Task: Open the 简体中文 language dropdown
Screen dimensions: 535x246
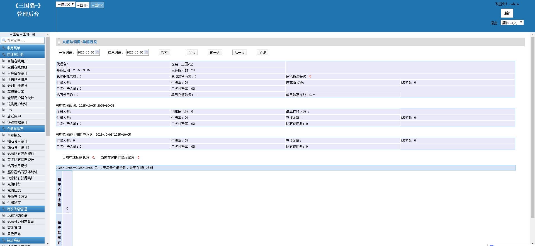Action: pos(512,23)
